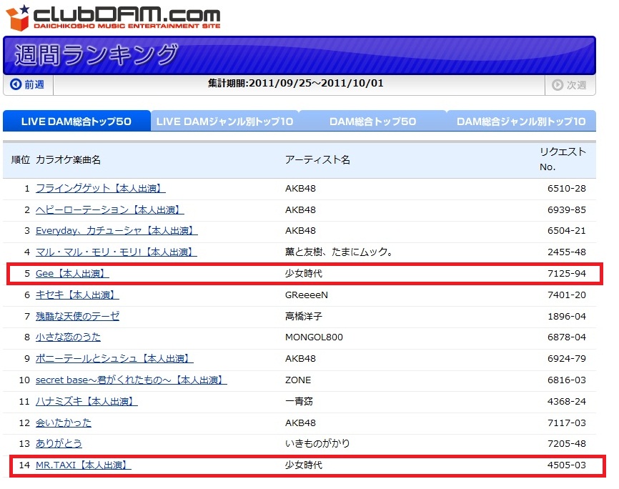The image size is (619, 489).
Task: Click artist name 一青窈
Action: [299, 401]
